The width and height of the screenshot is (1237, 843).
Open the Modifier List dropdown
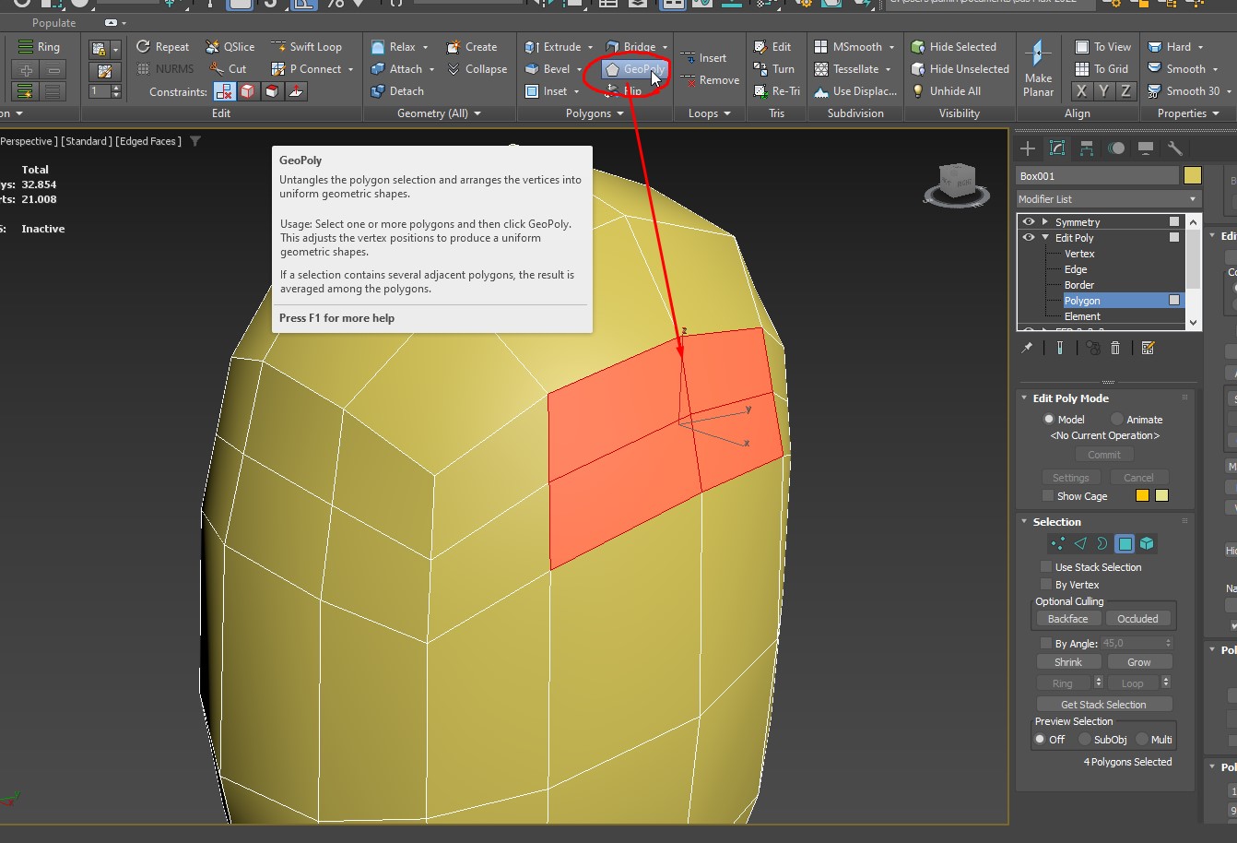pos(1107,199)
